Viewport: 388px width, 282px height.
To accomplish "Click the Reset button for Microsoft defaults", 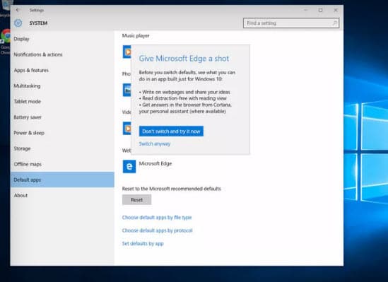I will 136,200.
